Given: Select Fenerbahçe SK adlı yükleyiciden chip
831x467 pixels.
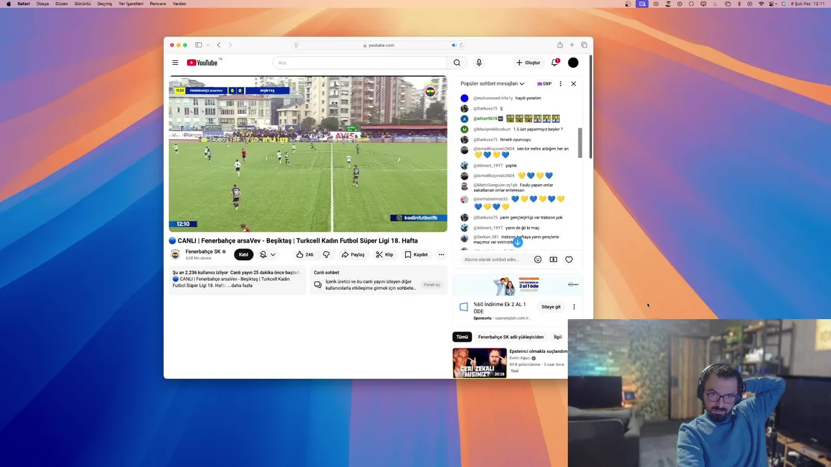Looking at the screenshot, I should click(511, 337).
